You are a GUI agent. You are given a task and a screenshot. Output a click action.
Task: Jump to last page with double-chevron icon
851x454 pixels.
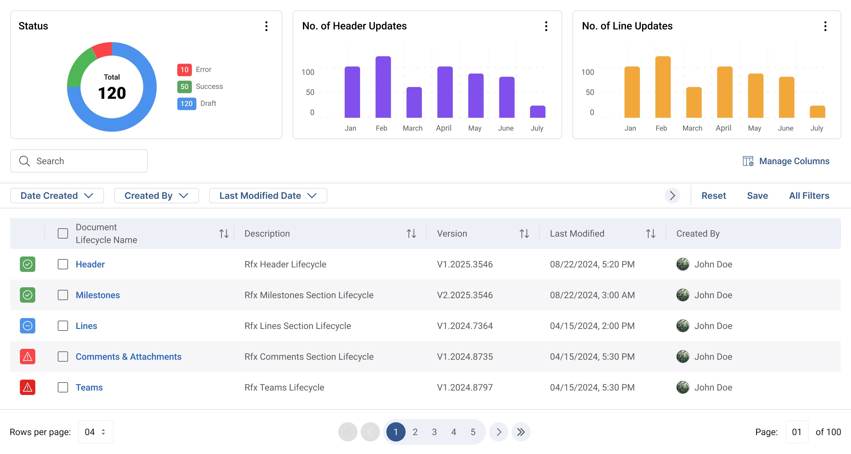click(x=521, y=432)
